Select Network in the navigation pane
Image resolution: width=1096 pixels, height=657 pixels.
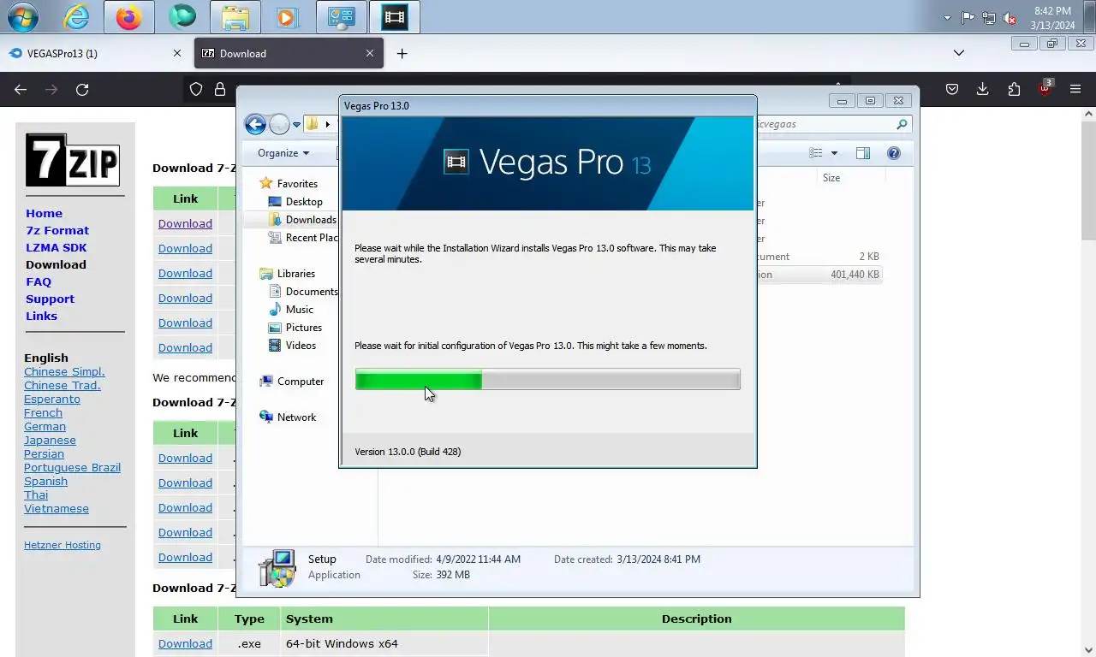pyautogui.click(x=296, y=417)
